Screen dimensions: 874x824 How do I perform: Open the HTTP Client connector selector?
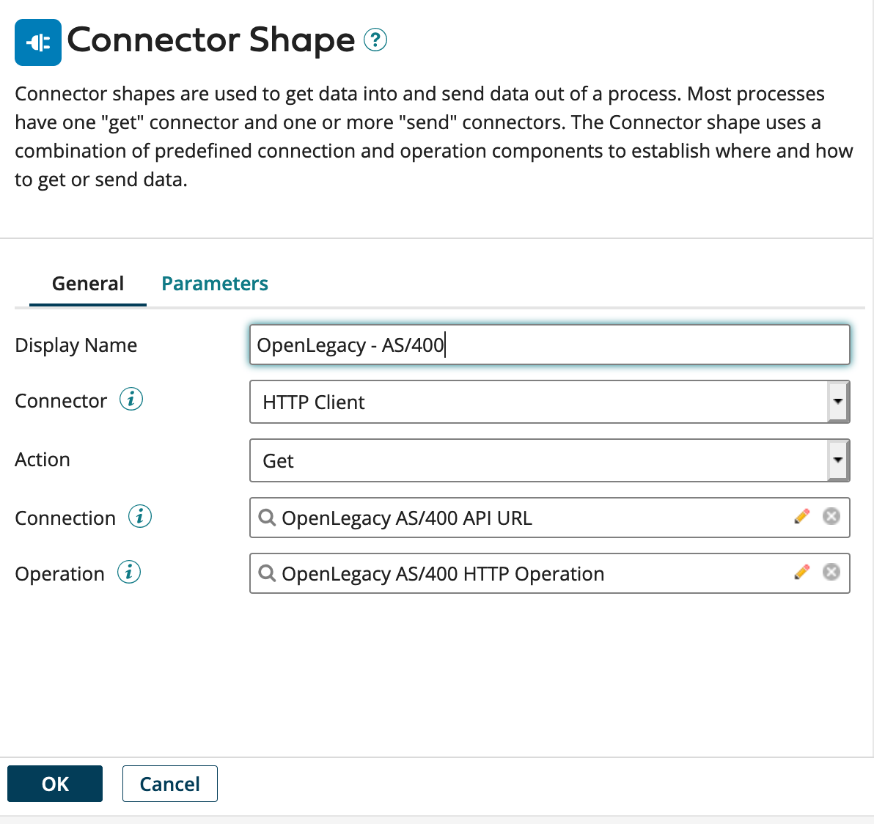[x=513, y=402]
